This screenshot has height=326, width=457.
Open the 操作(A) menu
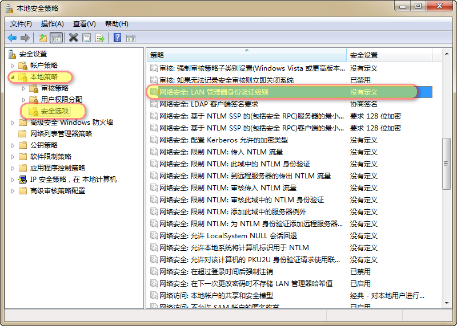53,23
